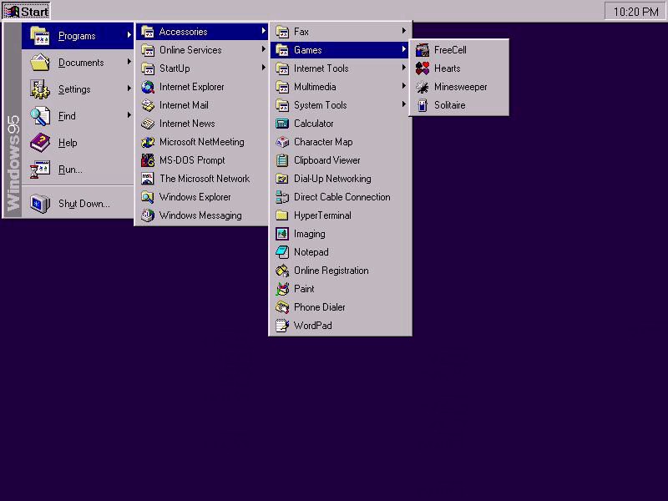Expand the Online Services submenu arrow
Image resolution: width=668 pixels, height=501 pixels.
click(x=264, y=50)
